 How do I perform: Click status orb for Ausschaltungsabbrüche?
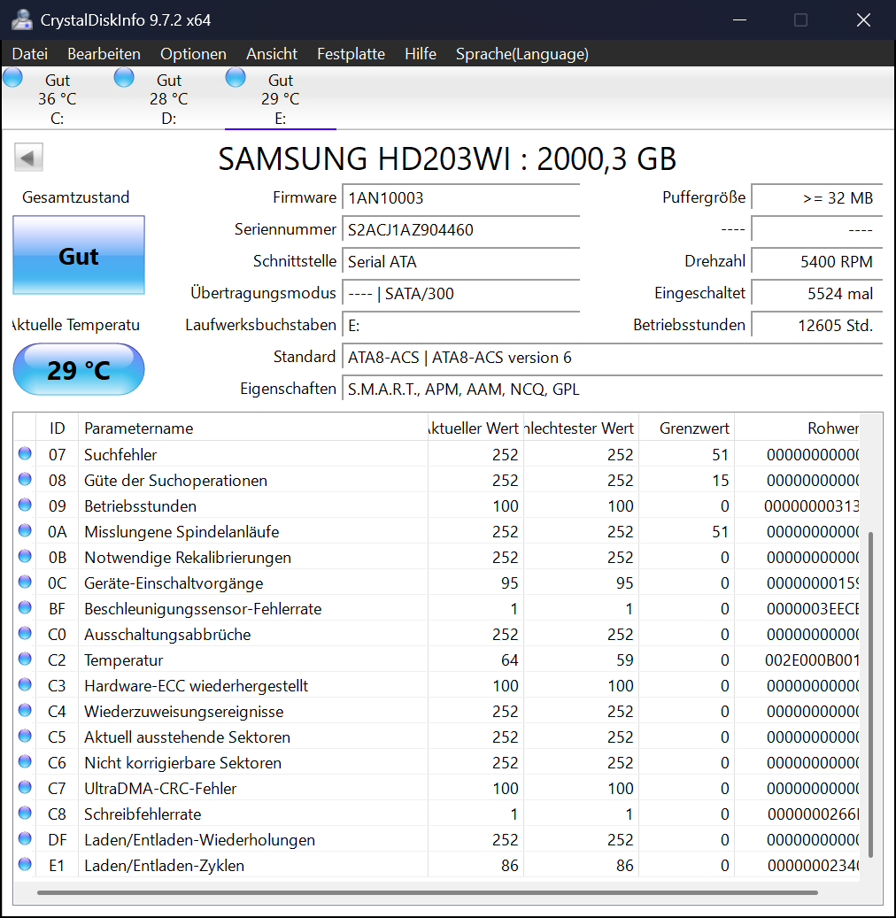(25, 634)
